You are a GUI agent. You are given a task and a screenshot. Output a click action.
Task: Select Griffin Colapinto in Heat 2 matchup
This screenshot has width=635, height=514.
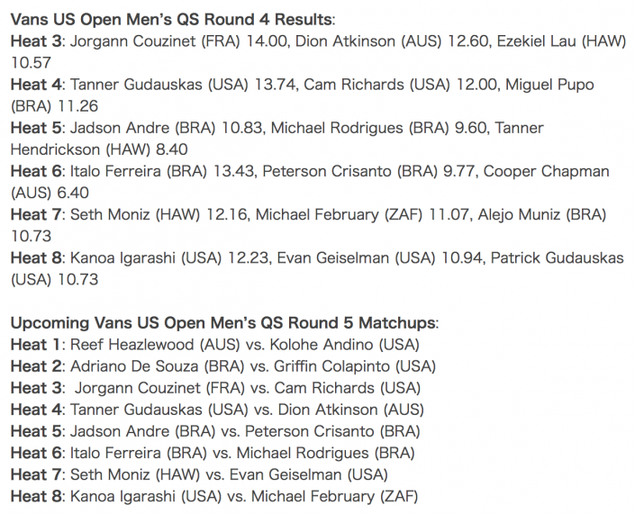[x=332, y=366]
